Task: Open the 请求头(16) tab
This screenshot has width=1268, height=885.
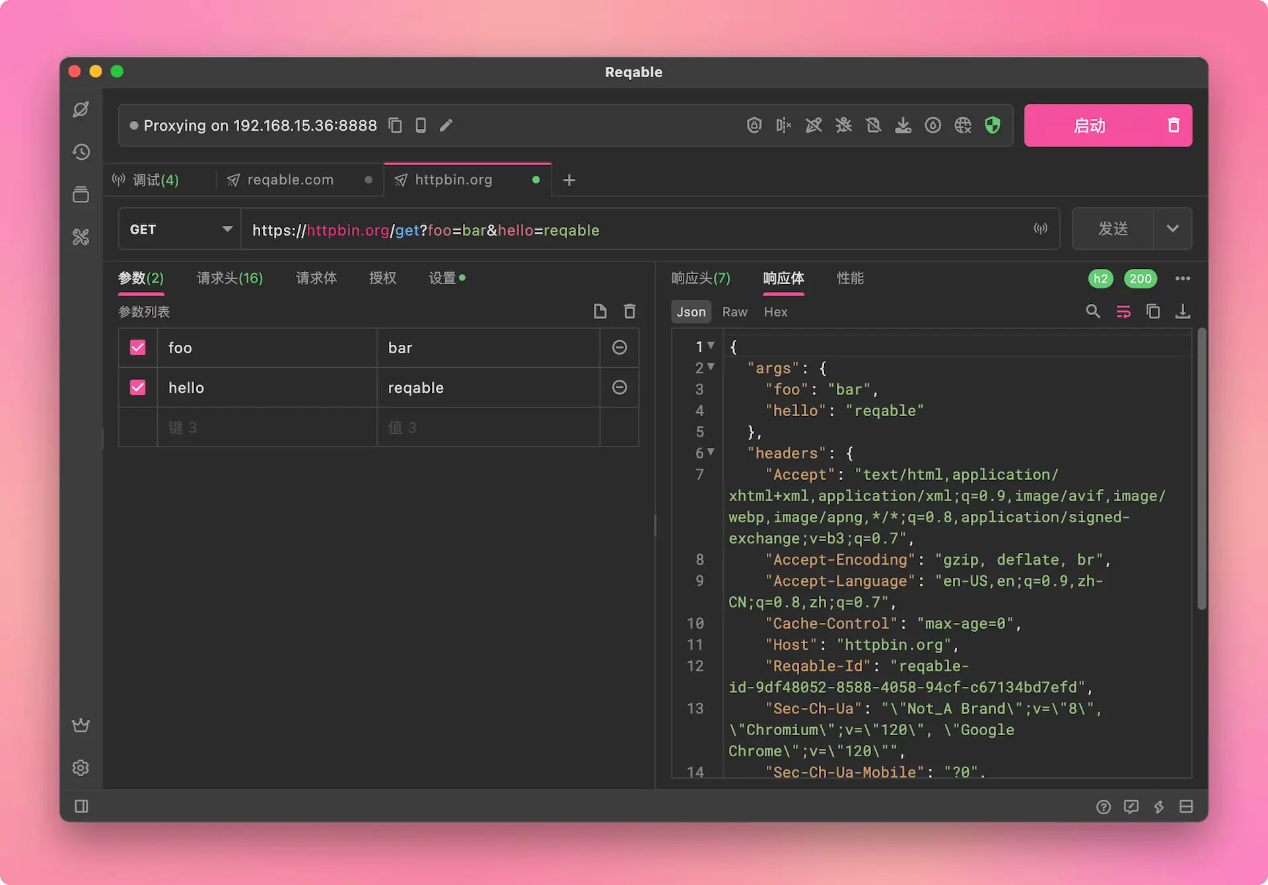Action: tap(230, 278)
